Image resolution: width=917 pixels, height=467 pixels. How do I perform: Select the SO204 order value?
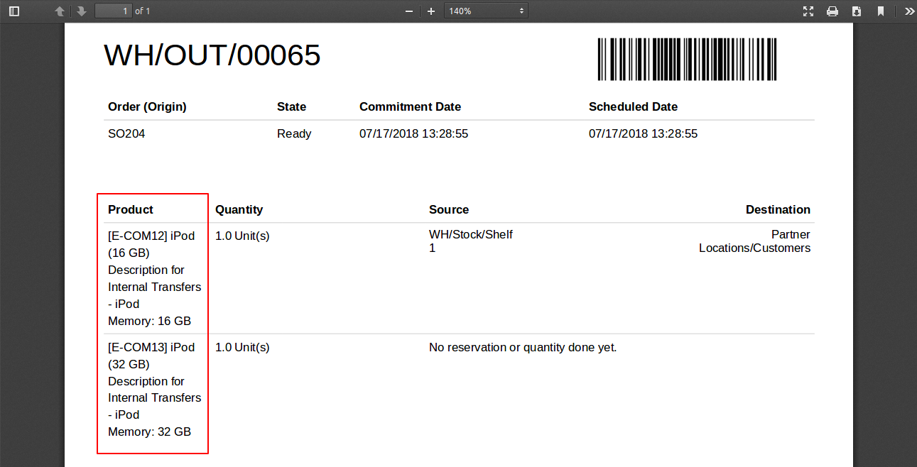click(x=126, y=133)
